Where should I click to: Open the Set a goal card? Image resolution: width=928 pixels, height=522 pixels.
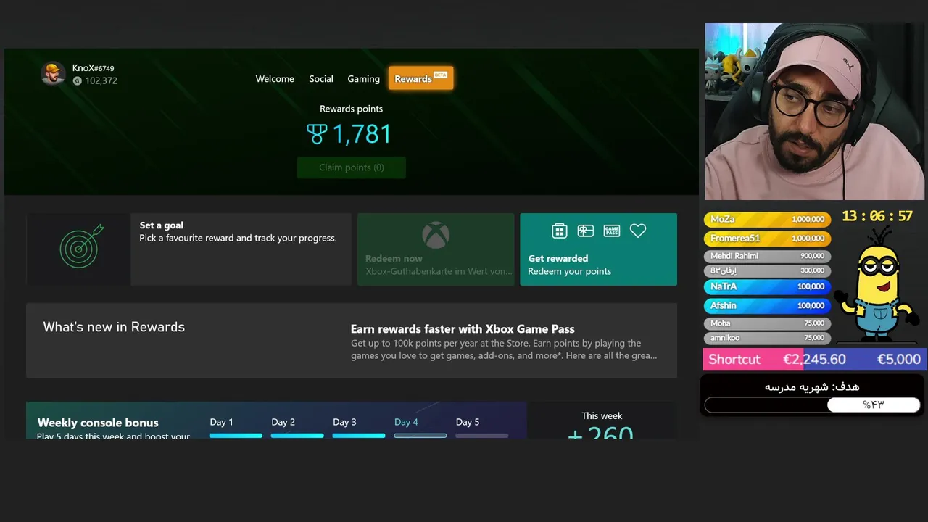coord(188,249)
